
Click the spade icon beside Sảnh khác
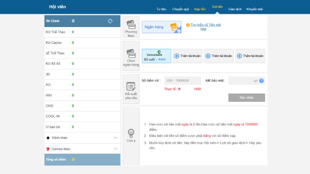click(48, 138)
